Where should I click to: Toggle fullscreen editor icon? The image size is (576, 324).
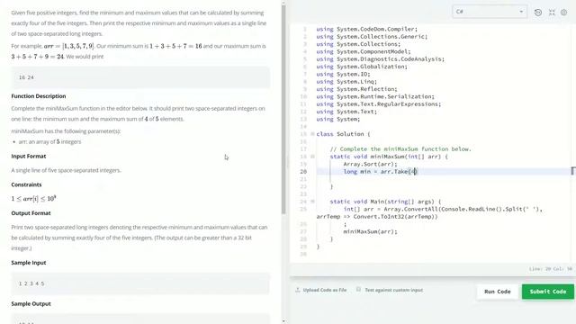click(552, 13)
